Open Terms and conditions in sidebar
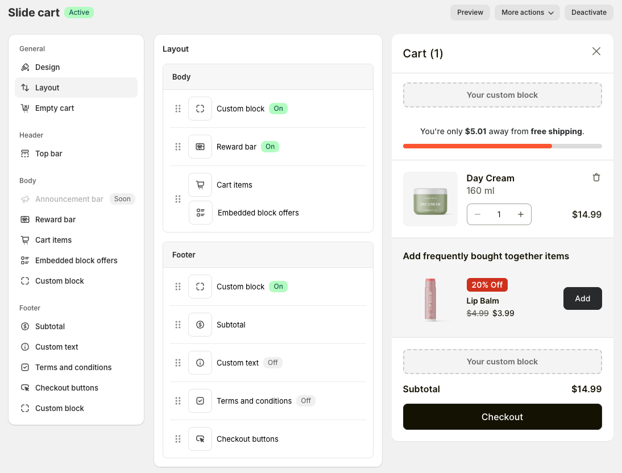622x473 pixels. point(76,367)
